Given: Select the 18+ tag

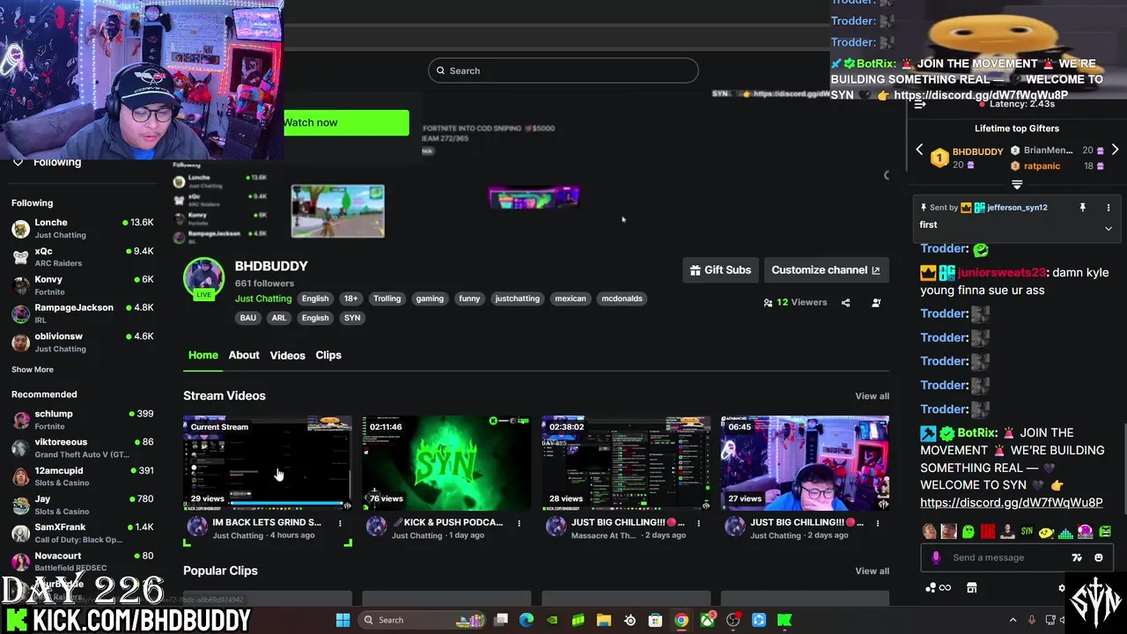Looking at the screenshot, I should coord(350,299).
